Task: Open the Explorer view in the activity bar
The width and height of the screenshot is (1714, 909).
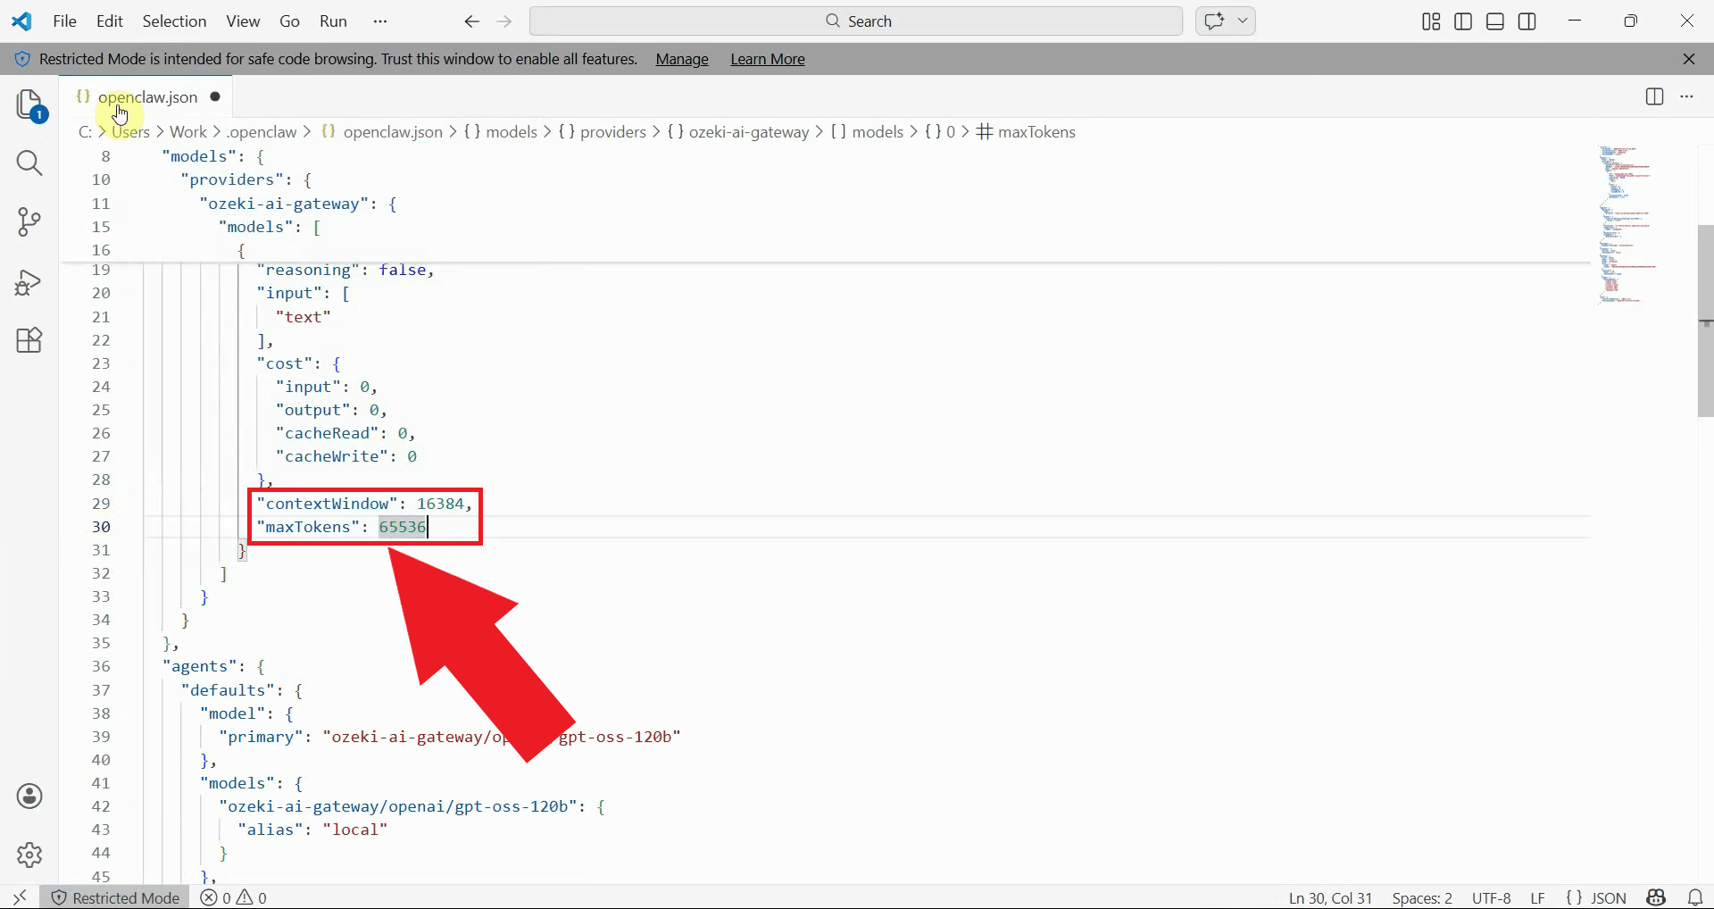Action: coord(30,104)
